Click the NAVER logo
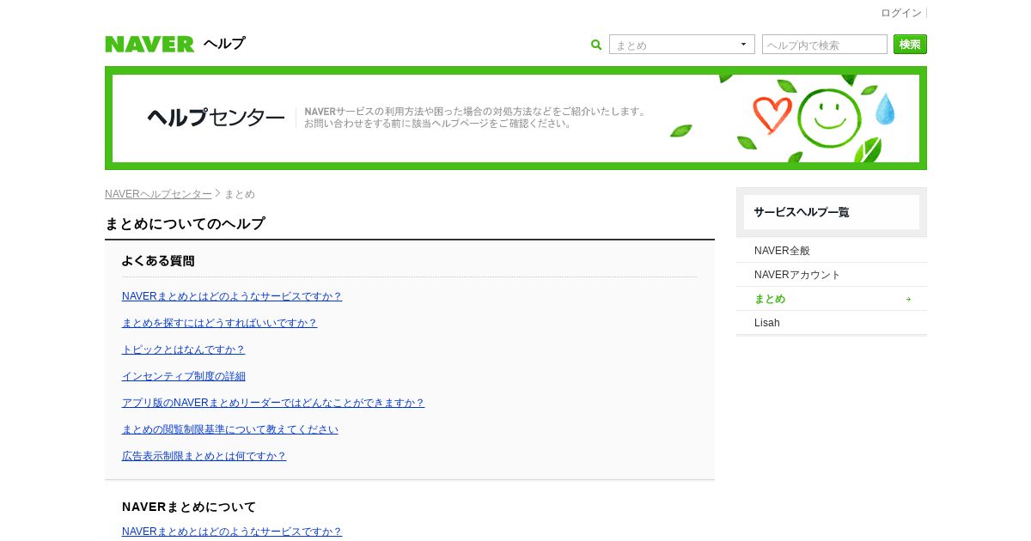Screen dimensions: 1031x541 (x=149, y=44)
